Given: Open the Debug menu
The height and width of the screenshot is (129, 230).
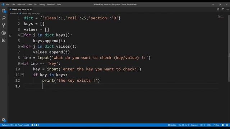Looking at the screenshot, I should click(x=42, y=5).
